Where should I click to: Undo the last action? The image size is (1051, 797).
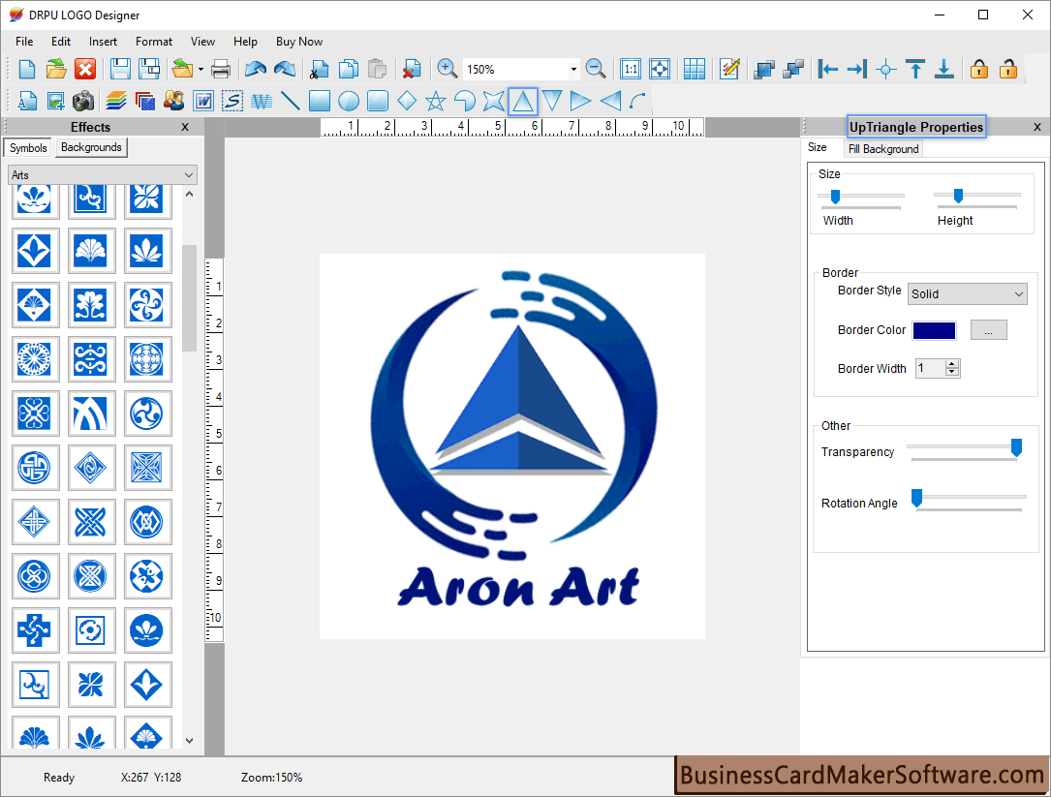256,69
